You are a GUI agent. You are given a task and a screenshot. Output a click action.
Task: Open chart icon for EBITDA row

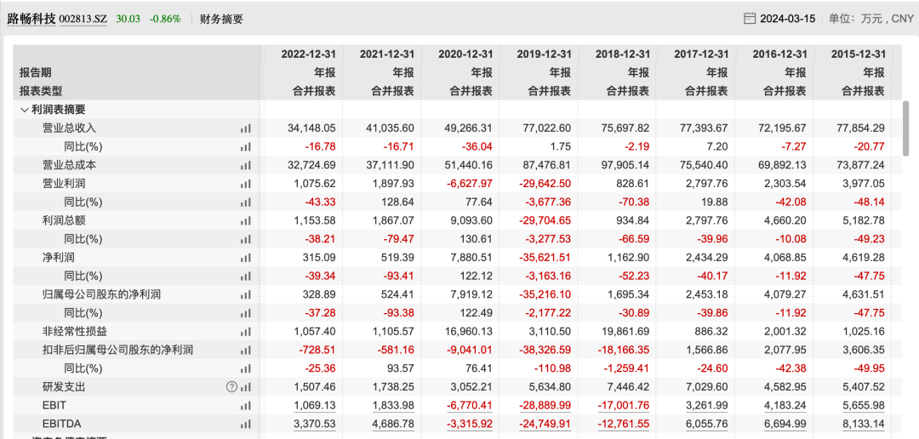click(245, 423)
